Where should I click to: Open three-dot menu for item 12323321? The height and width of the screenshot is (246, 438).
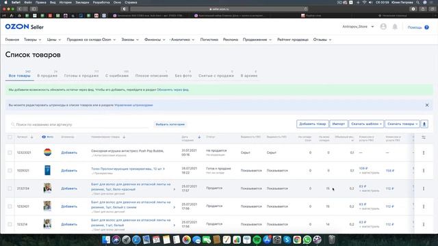[x=424, y=152]
